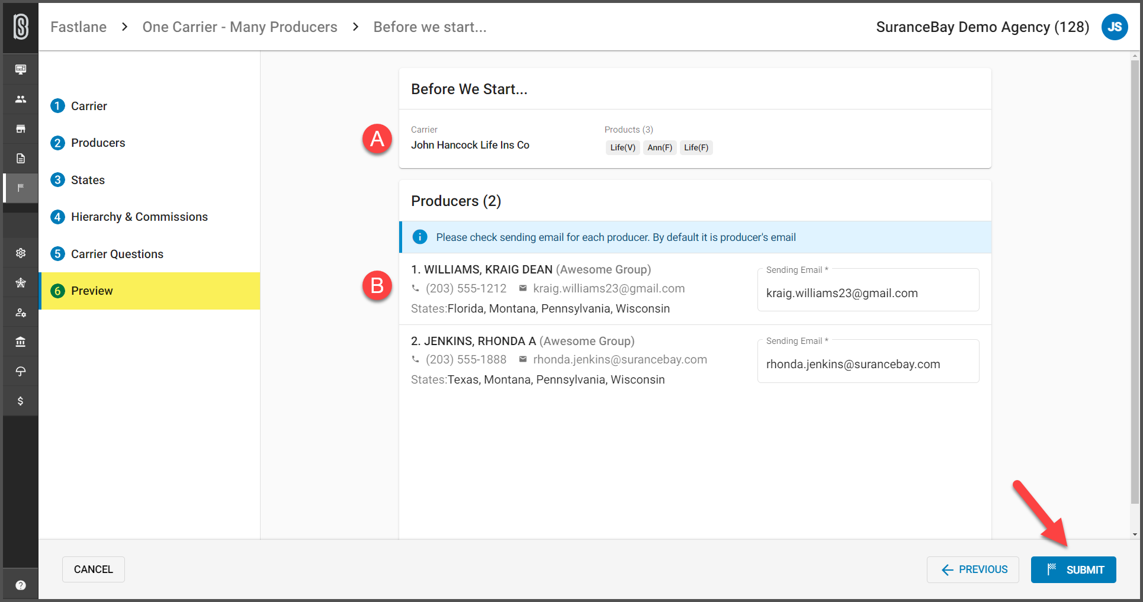Image resolution: width=1143 pixels, height=602 pixels.
Task: Click States: Texas, Montana, Pennsylvania, Wisconsin text
Action: click(x=538, y=379)
